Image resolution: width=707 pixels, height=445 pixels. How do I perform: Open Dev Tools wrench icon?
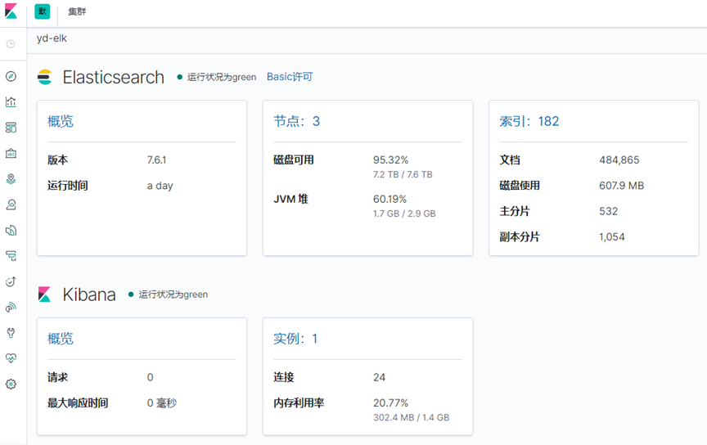[x=11, y=333]
